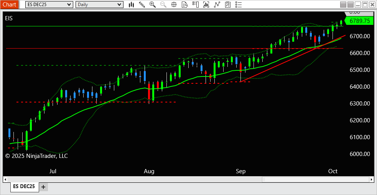Viewport: 377px width, 195px height.
Task: Add a new tab with plus button
Action: 43,187
